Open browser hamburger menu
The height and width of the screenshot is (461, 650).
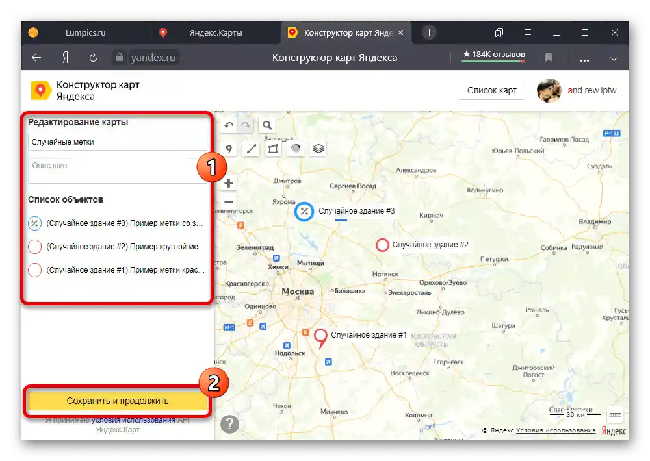(528, 32)
